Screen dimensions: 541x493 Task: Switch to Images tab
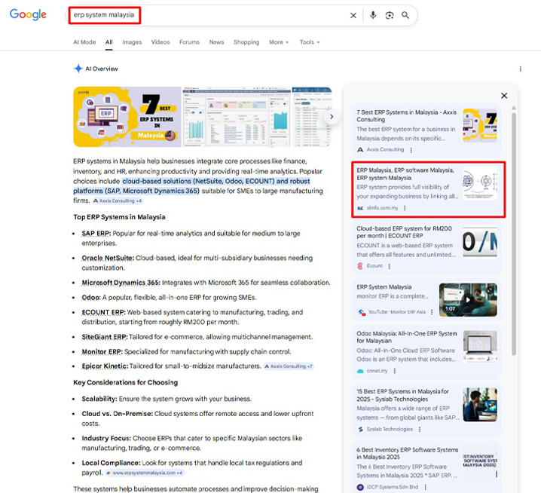[132, 42]
